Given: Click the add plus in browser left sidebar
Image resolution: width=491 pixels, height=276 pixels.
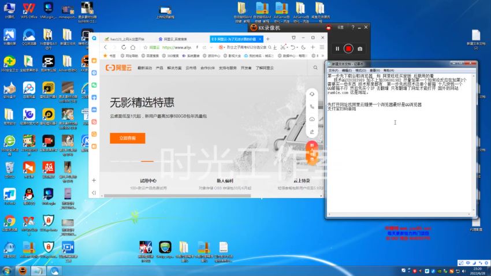Looking at the screenshot, I should click(x=94, y=181).
